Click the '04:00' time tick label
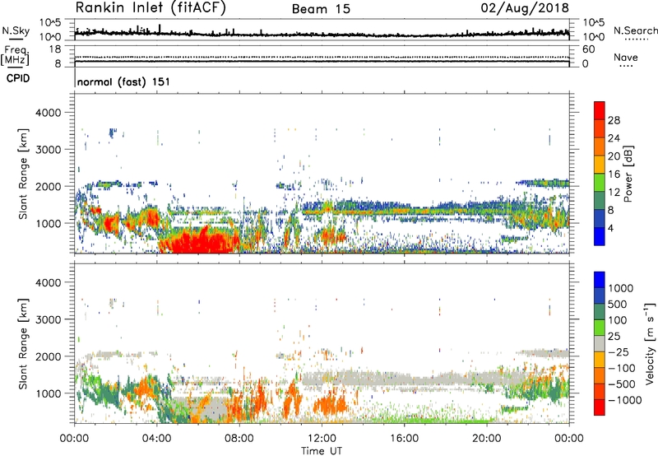This screenshot has height=456, width=658. tap(156, 439)
